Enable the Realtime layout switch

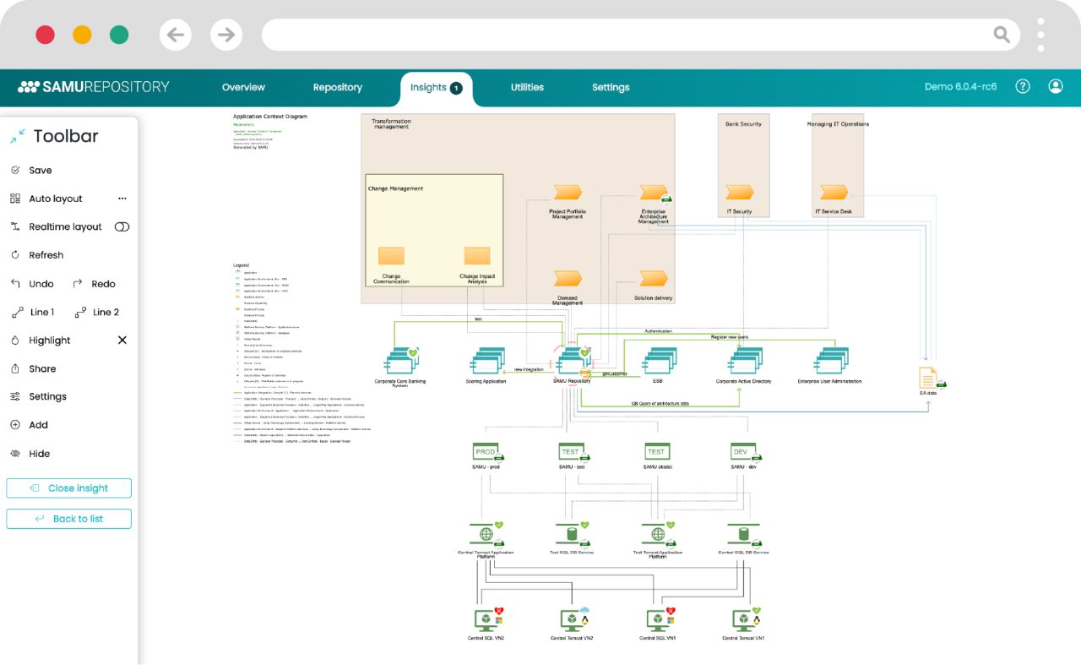coord(122,226)
